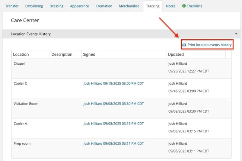Image resolution: width=242 pixels, height=161 pixels.
Task: Switch to the Merchandise tab
Action: (129, 6)
